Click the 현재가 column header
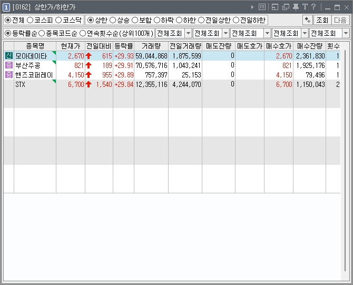The height and width of the screenshot is (285, 353). click(x=71, y=46)
